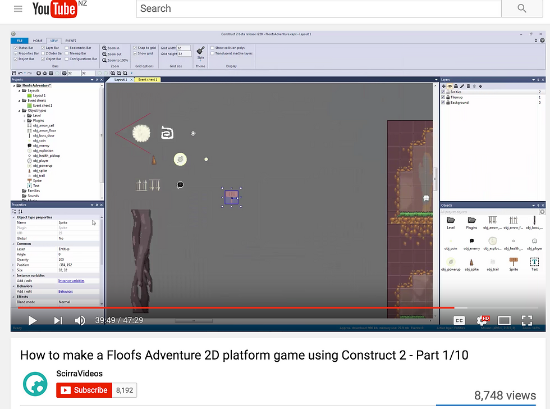
Task: Toggle visibility checkbox of Tilemap layer
Action: [443, 97]
